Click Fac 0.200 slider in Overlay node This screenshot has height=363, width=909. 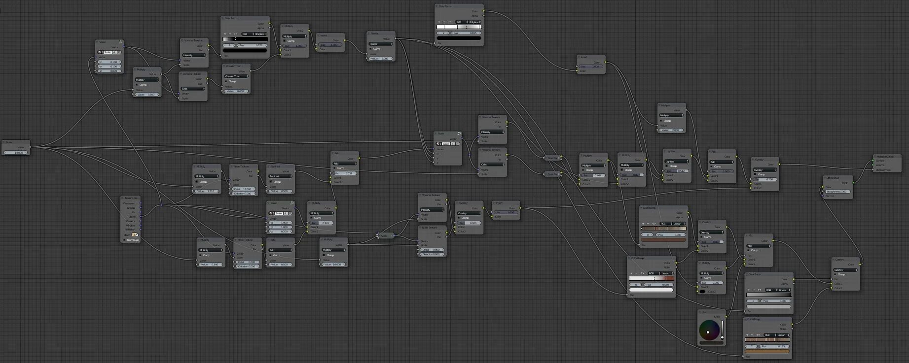point(765,179)
